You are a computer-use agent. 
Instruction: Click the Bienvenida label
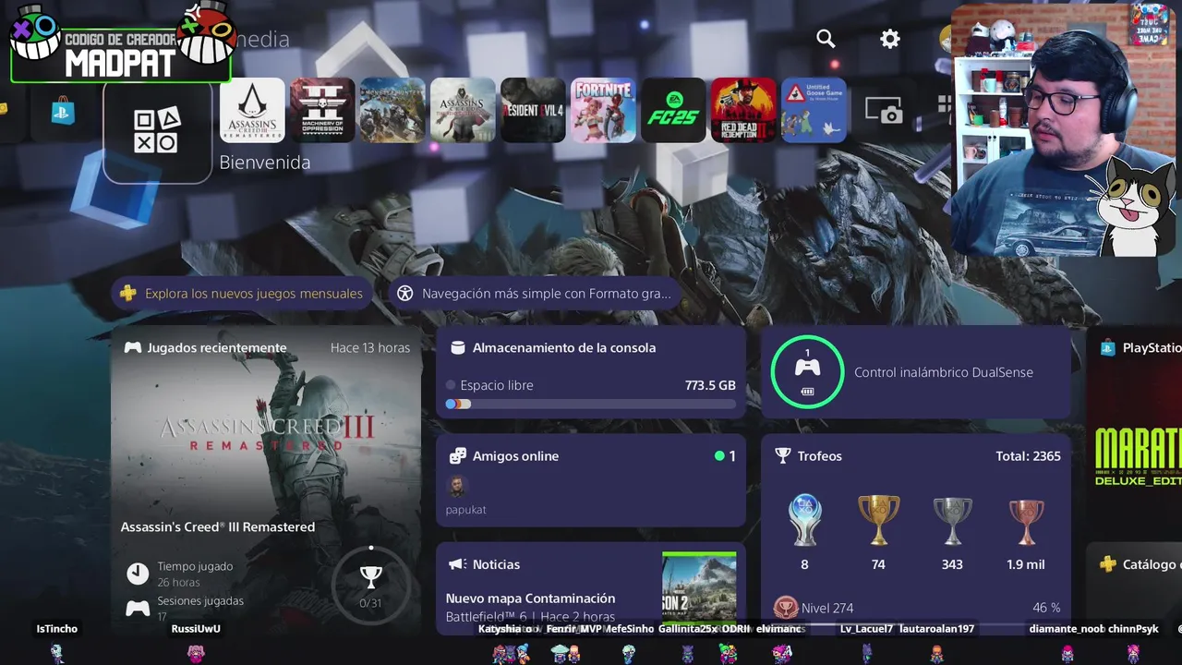click(x=265, y=163)
